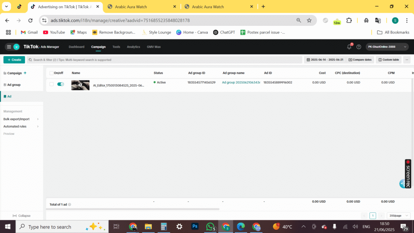The width and height of the screenshot is (414, 233).
Task: Select the AI_Editor ad row checkbox
Action: (x=51, y=84)
